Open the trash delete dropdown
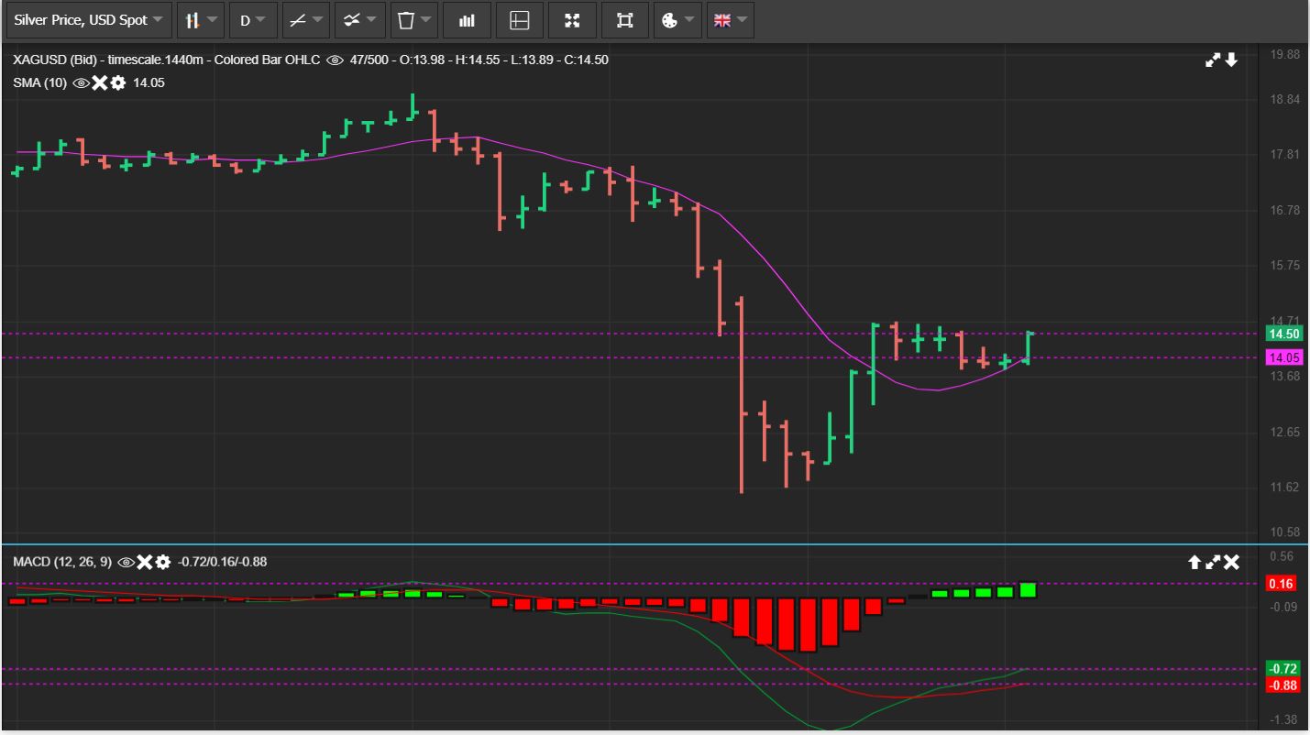Image resolution: width=1310 pixels, height=735 pixels. pyautogui.click(x=413, y=20)
